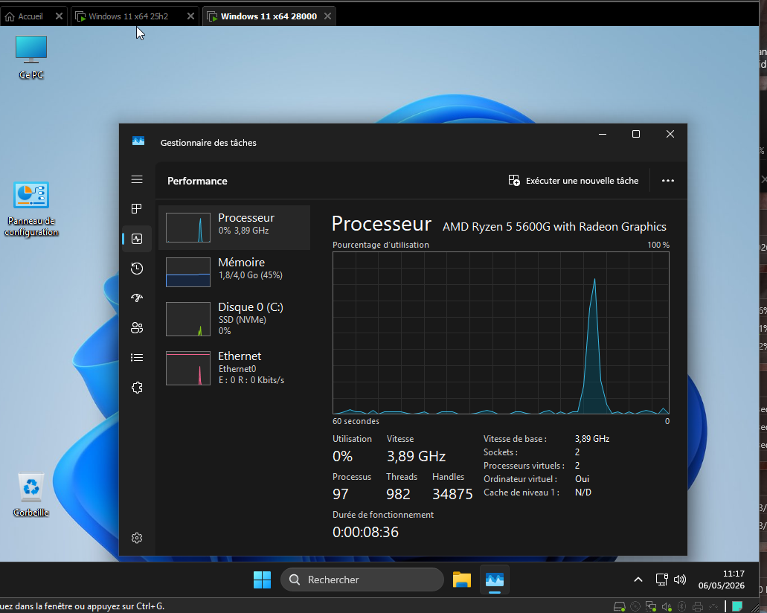Screen dimensions: 767x613
Task: Switch to Windows 11 x64 25h2 tab
Action: point(128,16)
